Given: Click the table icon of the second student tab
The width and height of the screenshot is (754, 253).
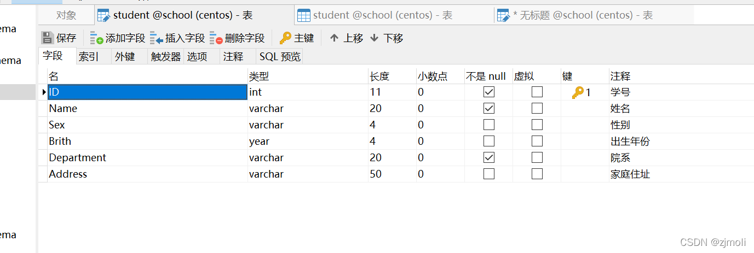Looking at the screenshot, I should pyautogui.click(x=303, y=15).
